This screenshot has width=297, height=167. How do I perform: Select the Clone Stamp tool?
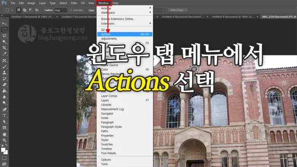(x=4, y=73)
